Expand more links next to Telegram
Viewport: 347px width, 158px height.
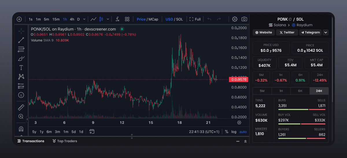click(x=326, y=32)
